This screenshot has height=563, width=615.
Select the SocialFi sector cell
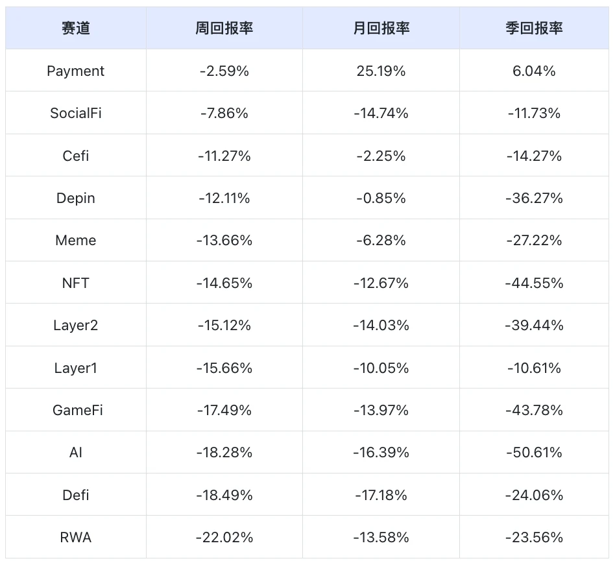76,113
